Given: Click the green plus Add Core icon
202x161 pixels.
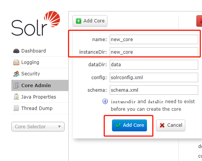Looking at the screenshot, I should pos(79,21).
